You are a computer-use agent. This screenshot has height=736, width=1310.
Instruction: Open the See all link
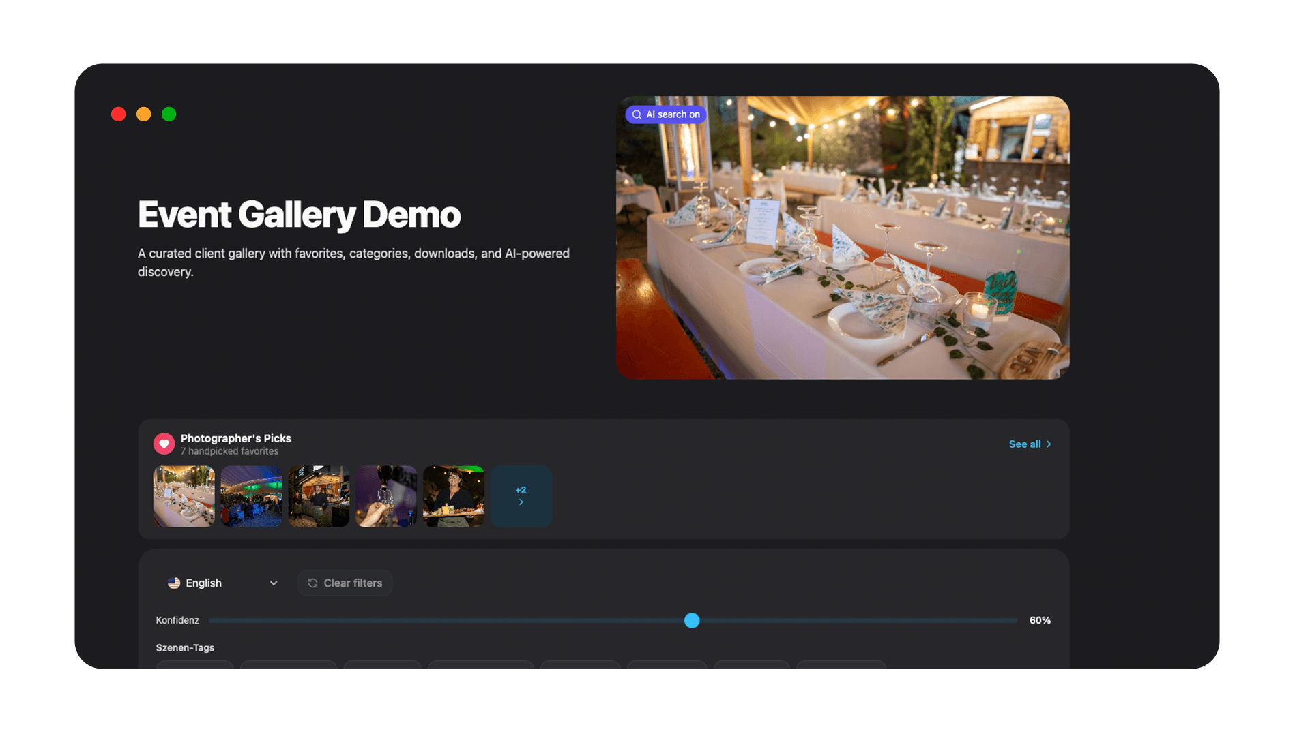pyautogui.click(x=1030, y=444)
